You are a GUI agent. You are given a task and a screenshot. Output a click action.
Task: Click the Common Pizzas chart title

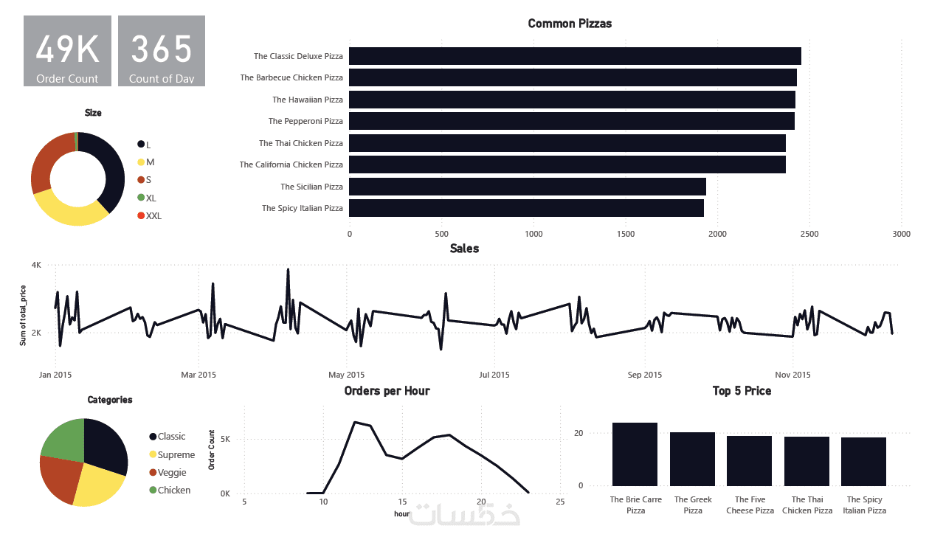tap(570, 24)
